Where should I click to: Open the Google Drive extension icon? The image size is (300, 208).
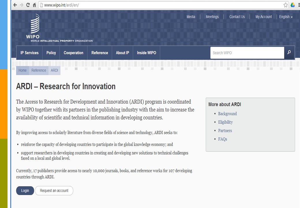(x=292, y=5)
